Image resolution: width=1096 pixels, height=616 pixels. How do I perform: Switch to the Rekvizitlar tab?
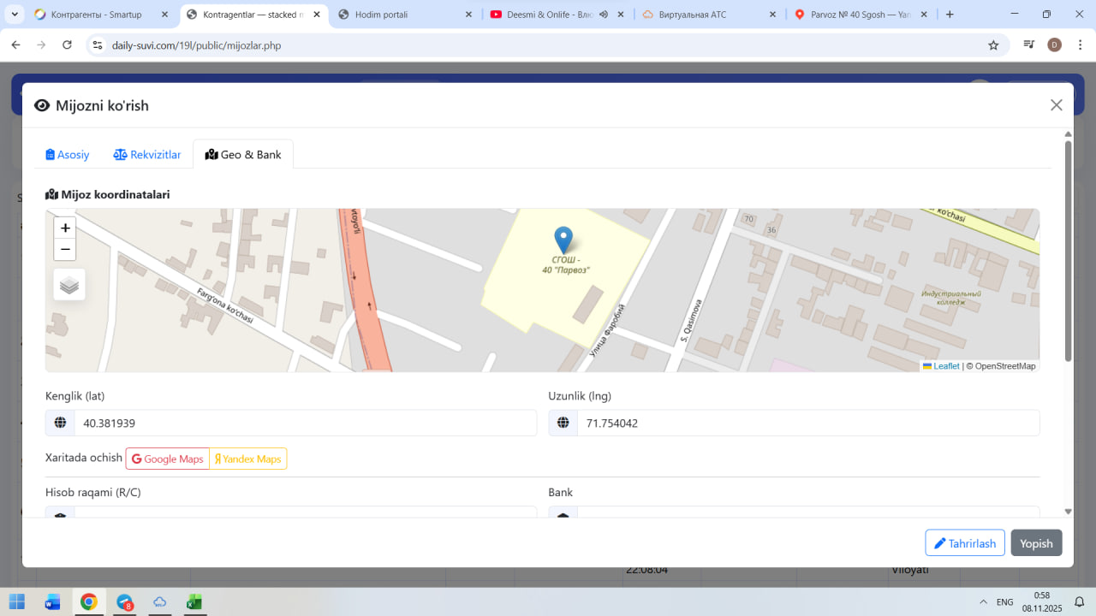click(x=147, y=155)
